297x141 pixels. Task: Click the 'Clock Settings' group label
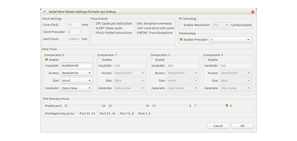point(52,18)
